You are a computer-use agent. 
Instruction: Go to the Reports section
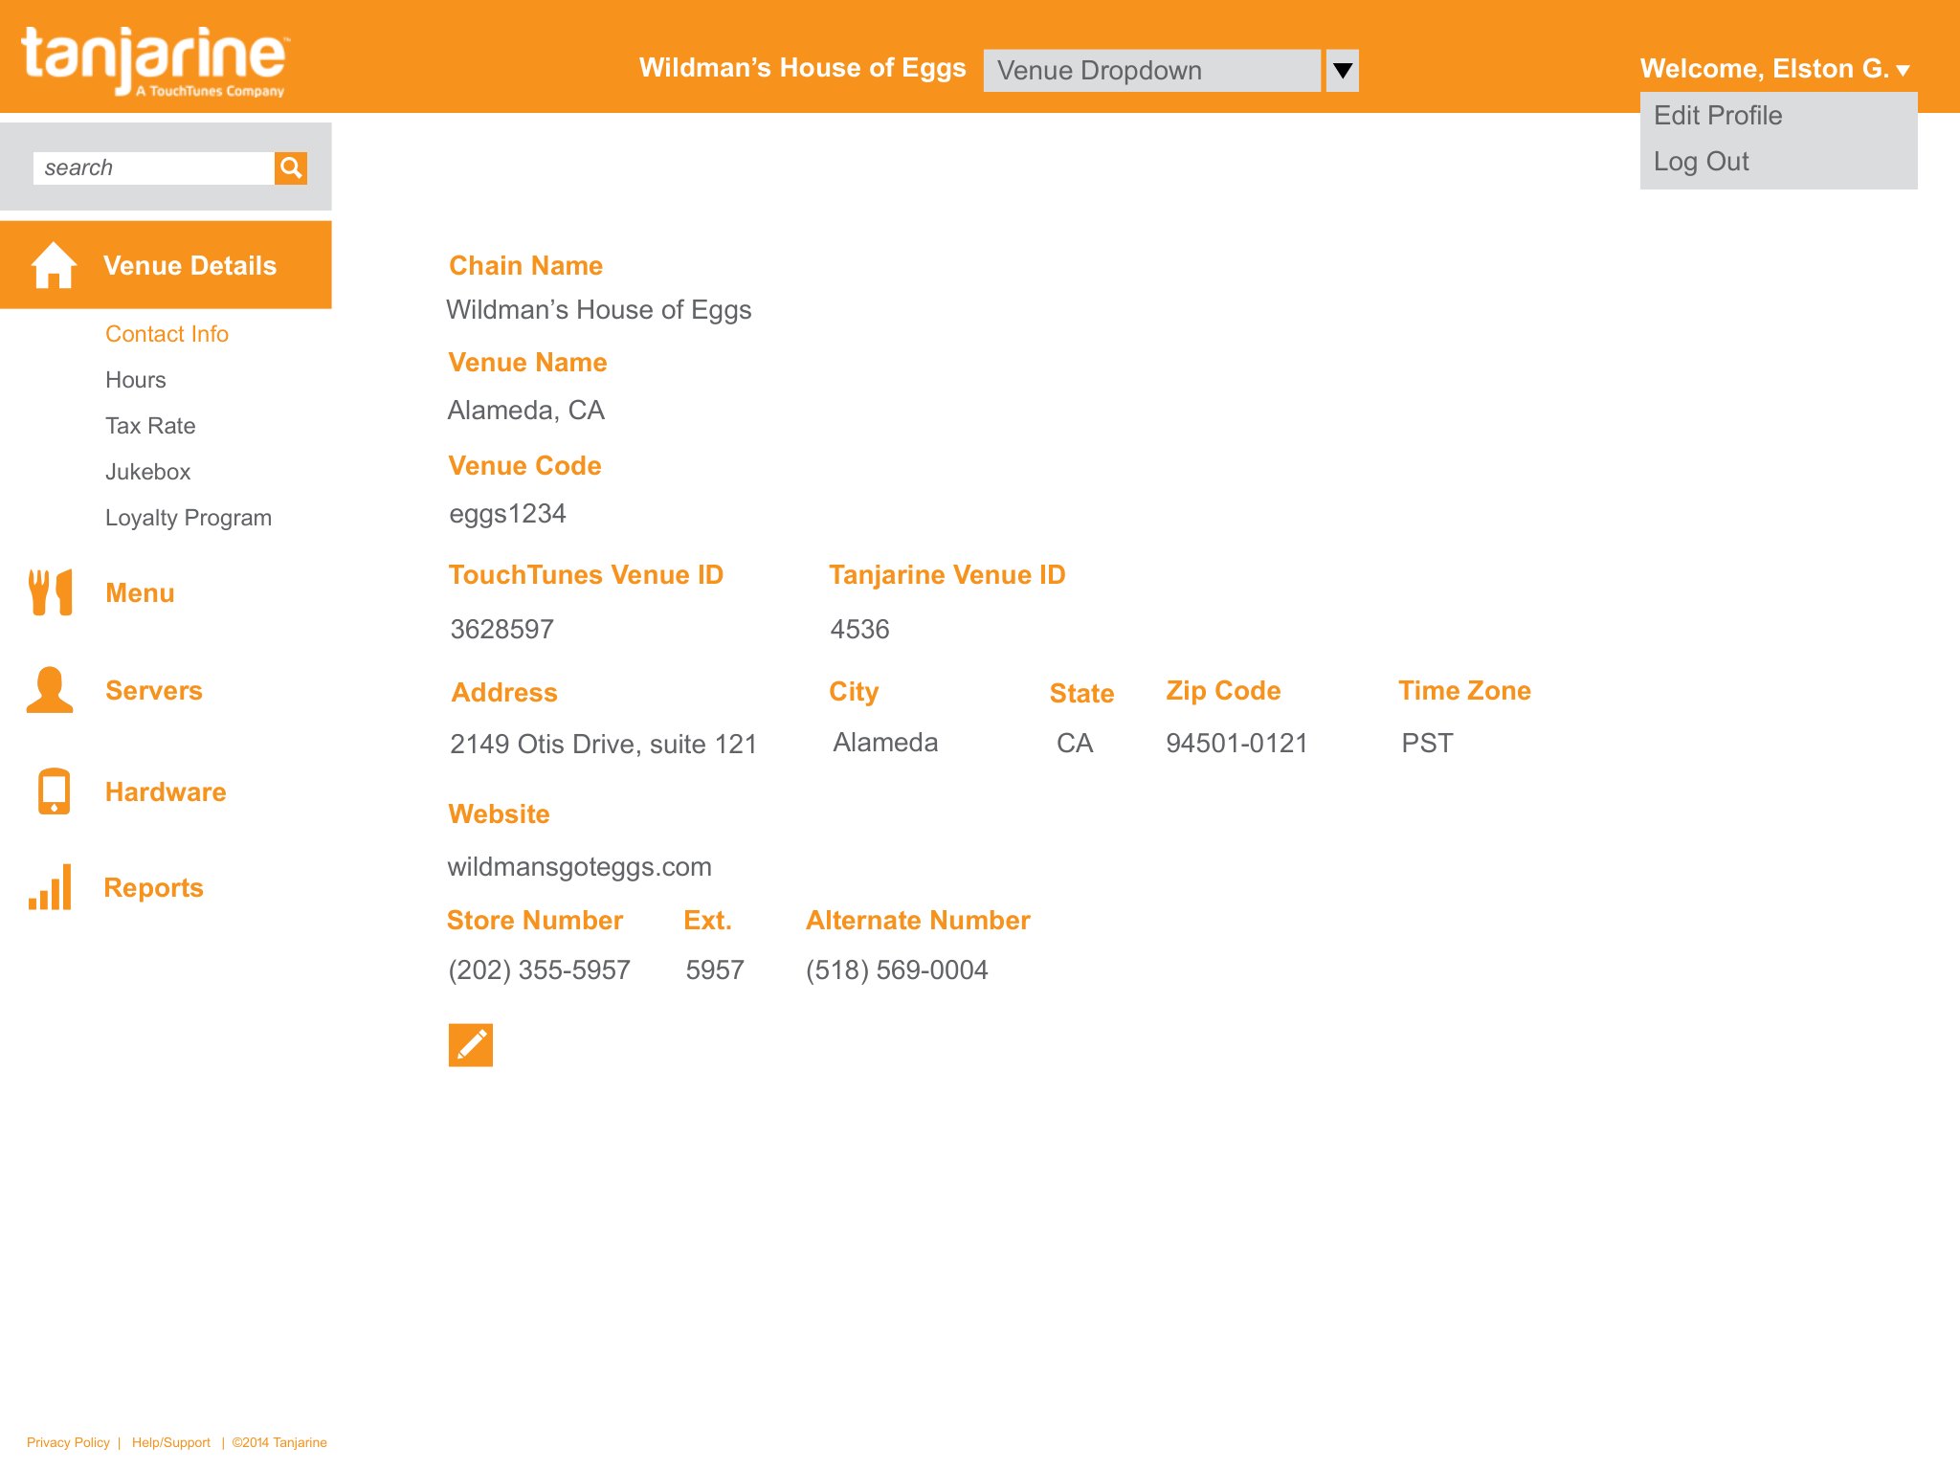[x=154, y=888]
